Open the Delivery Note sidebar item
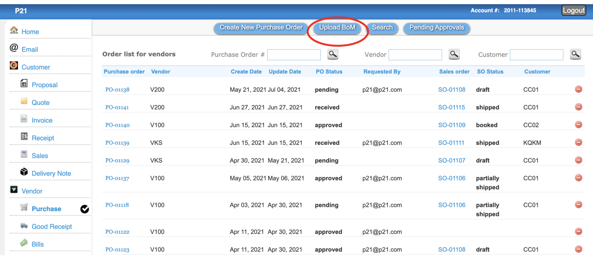Screen dimensions: 593x261 pos(51,174)
